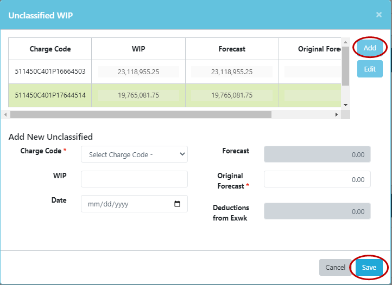Select highlighted row 511450C401P17644514
The height and width of the screenshot is (285, 392).
point(50,95)
